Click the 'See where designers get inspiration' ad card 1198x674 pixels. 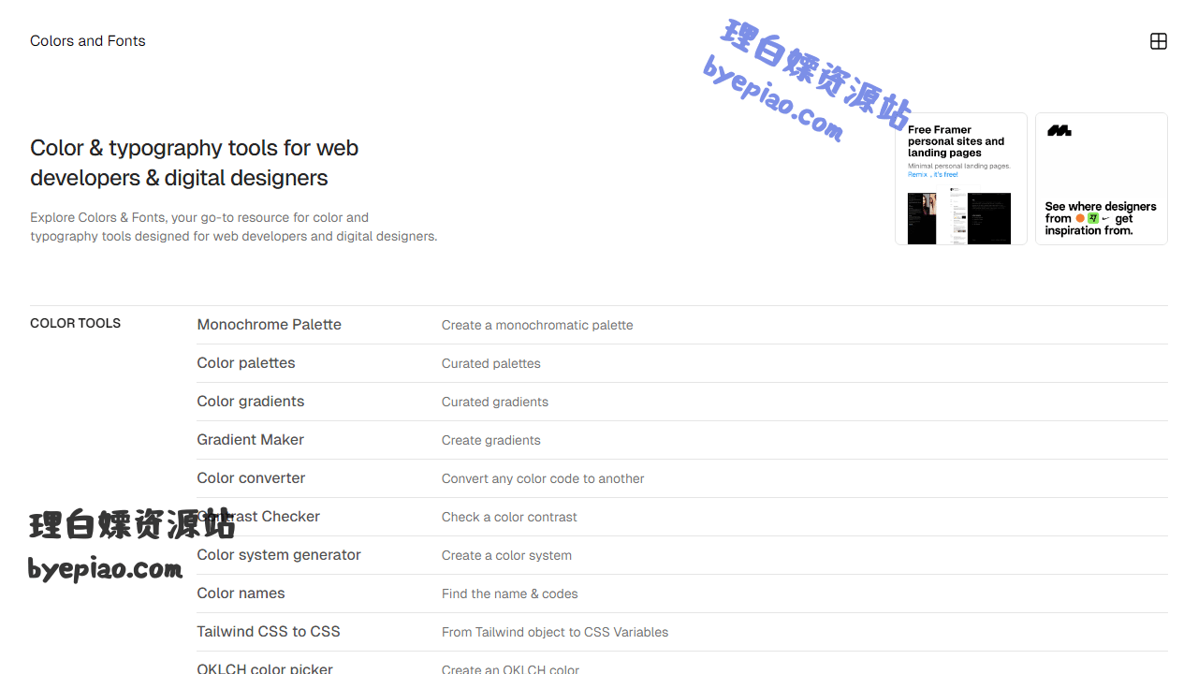coord(1102,179)
